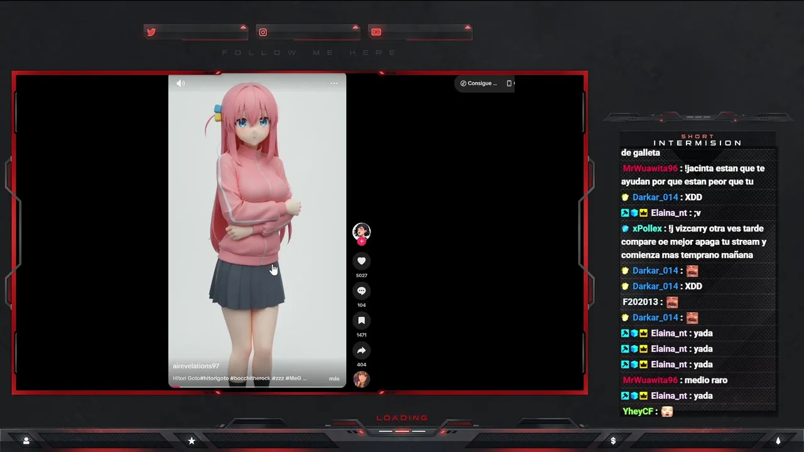Click the Darkar_014 username above Elaina_nt ":v"
The width and height of the screenshot is (804, 452).
coord(655,197)
